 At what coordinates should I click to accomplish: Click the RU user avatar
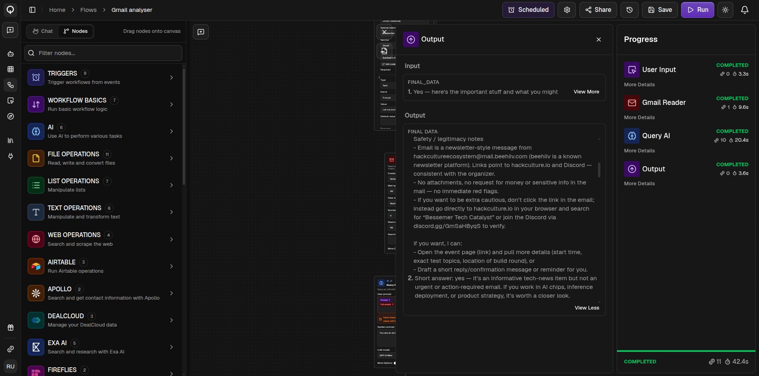point(11,367)
